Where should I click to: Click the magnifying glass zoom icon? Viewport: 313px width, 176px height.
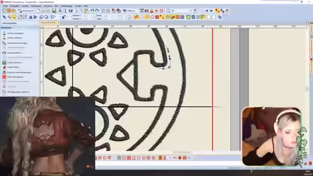click(168, 11)
